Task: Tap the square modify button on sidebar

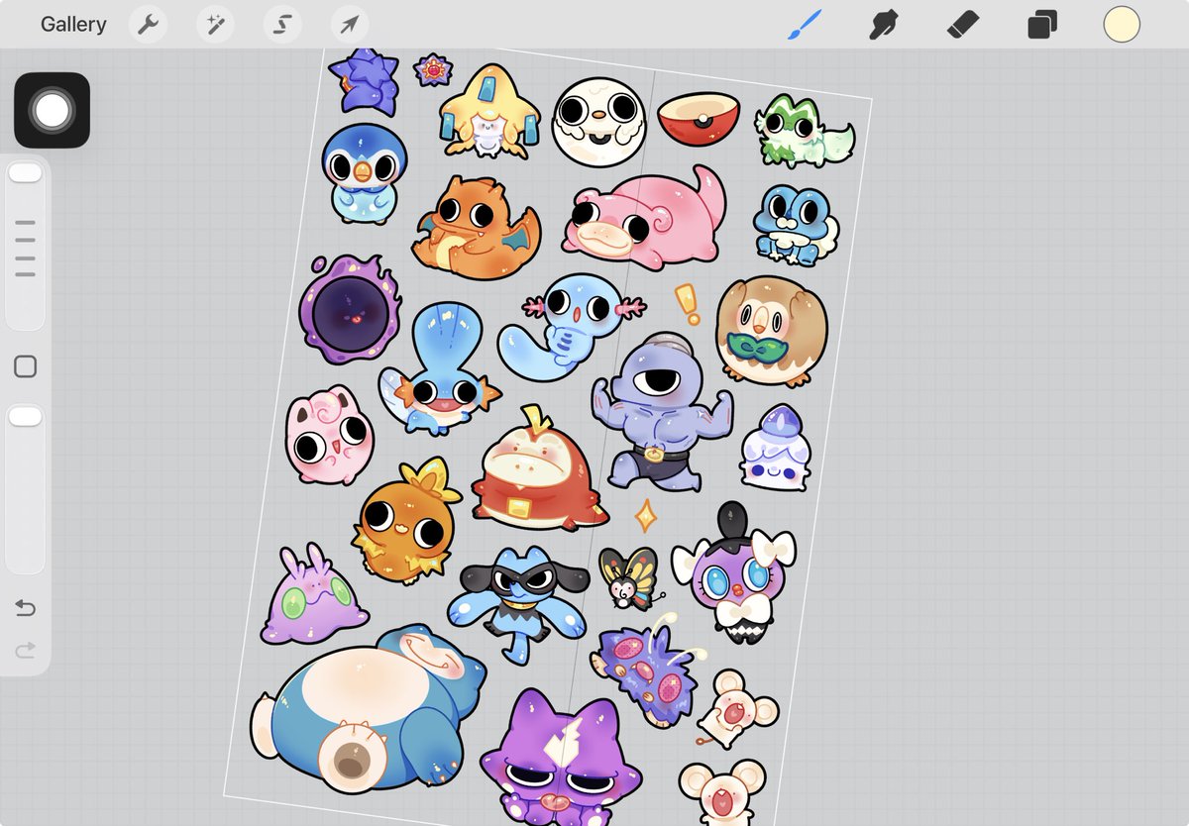Action: (x=26, y=366)
